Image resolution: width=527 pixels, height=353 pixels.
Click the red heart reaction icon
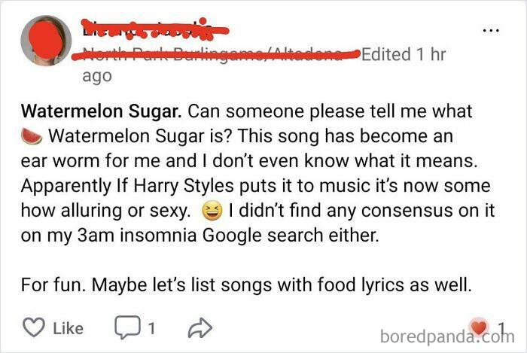click(x=478, y=327)
